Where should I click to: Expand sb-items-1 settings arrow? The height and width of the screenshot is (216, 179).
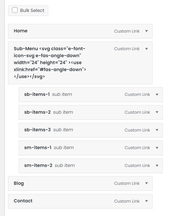(x=157, y=94)
